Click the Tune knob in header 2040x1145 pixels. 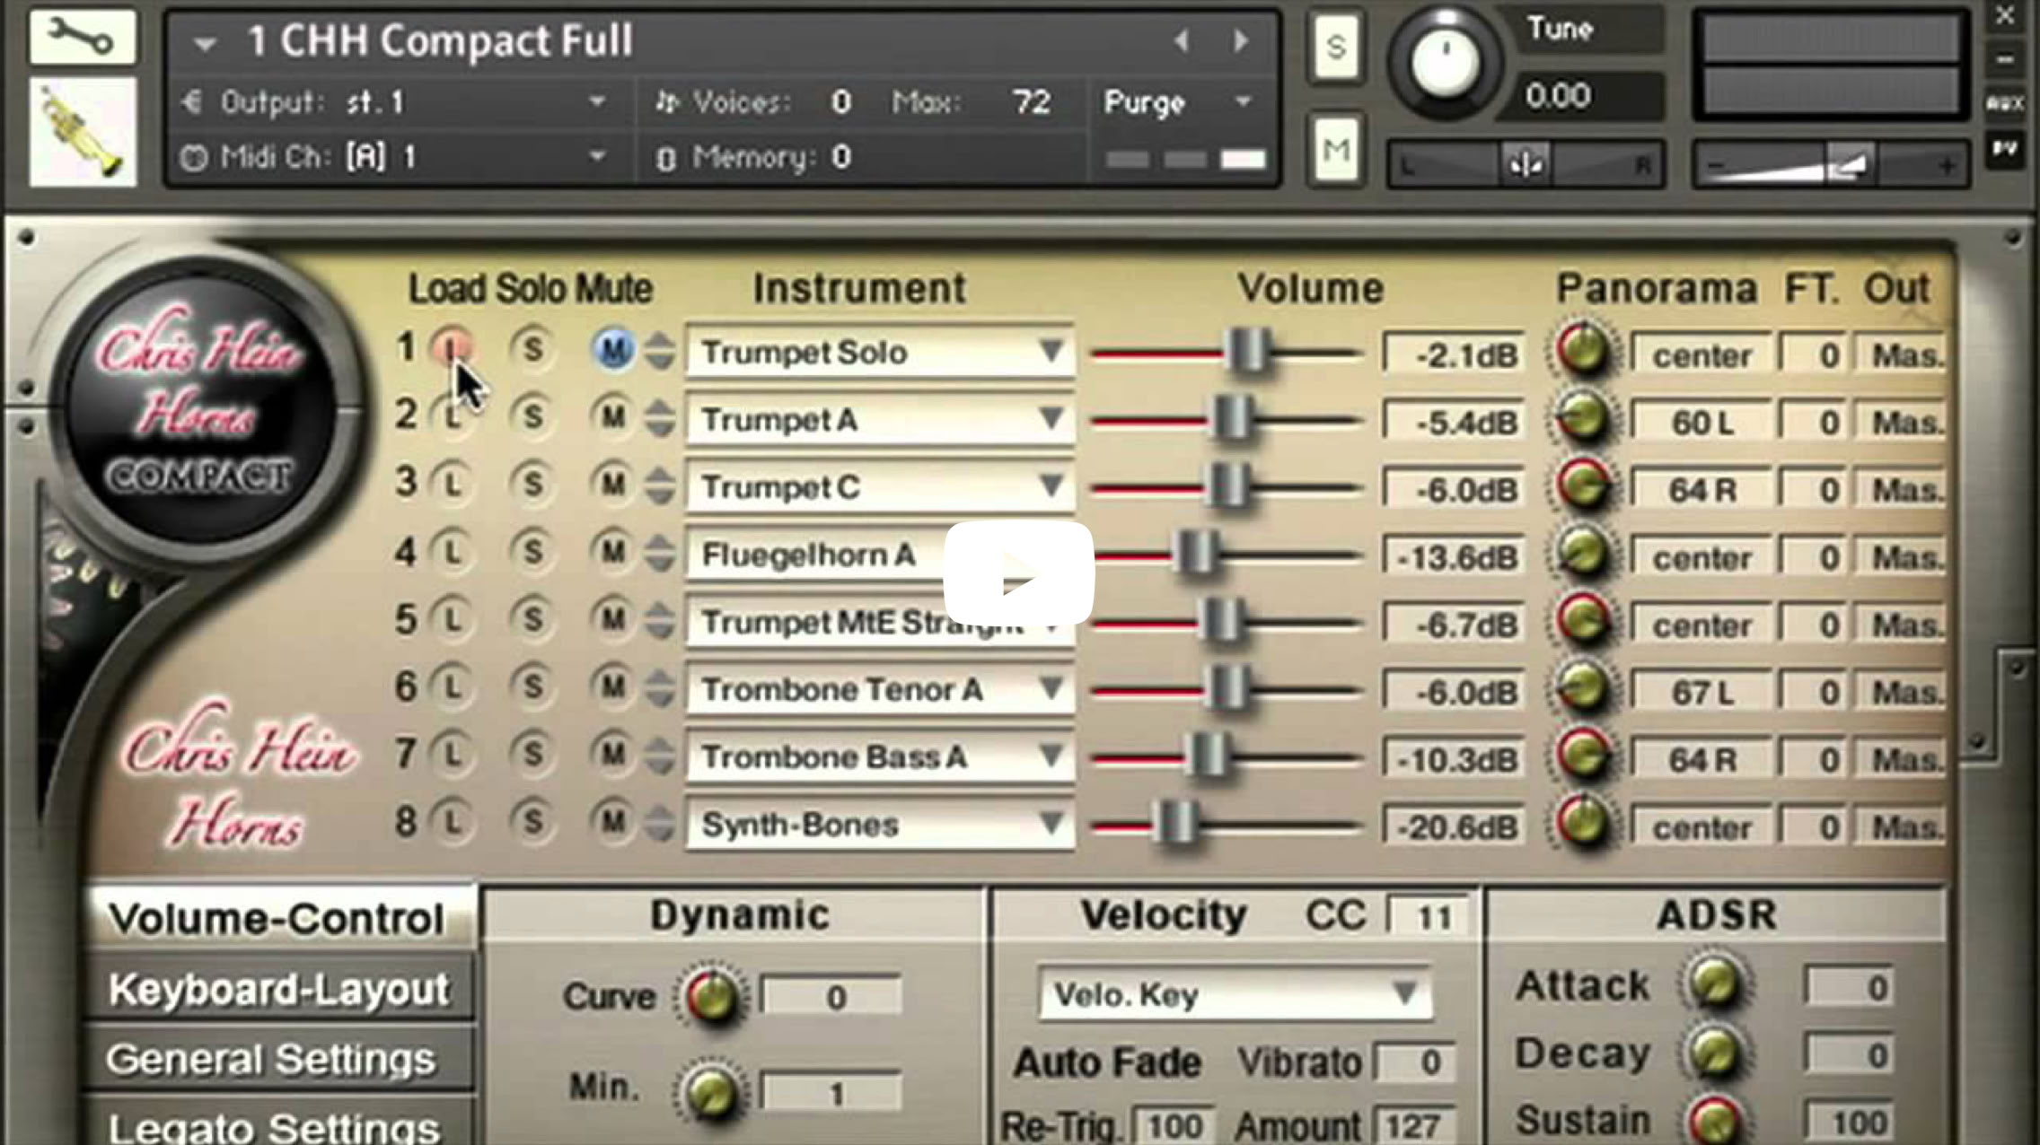click(1445, 63)
